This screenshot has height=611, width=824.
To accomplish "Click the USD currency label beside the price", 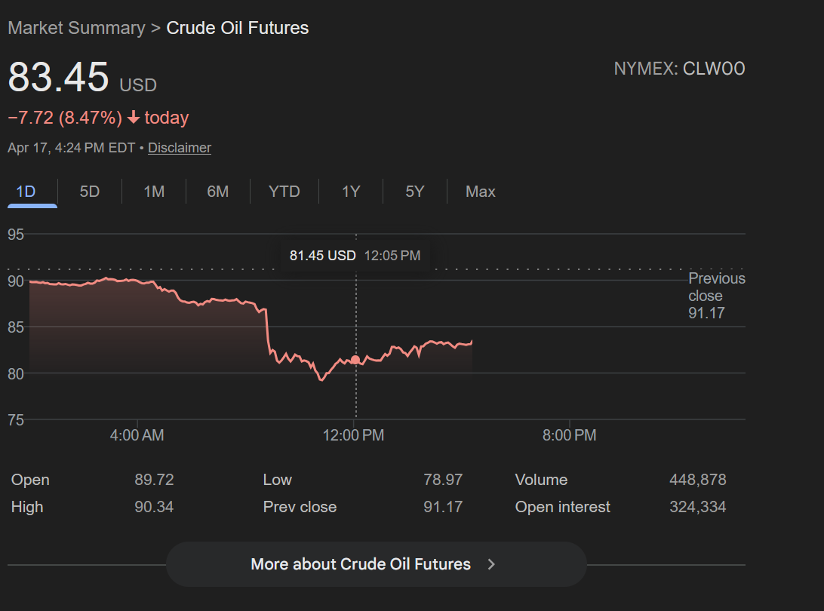I will [x=138, y=85].
